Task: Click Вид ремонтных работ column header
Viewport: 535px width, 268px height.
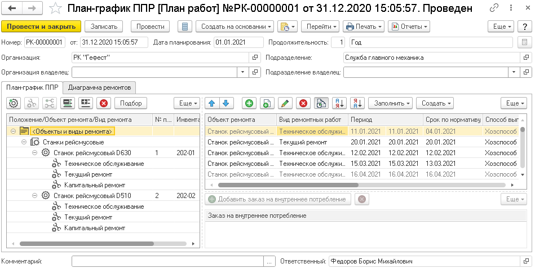Action: click(312, 120)
